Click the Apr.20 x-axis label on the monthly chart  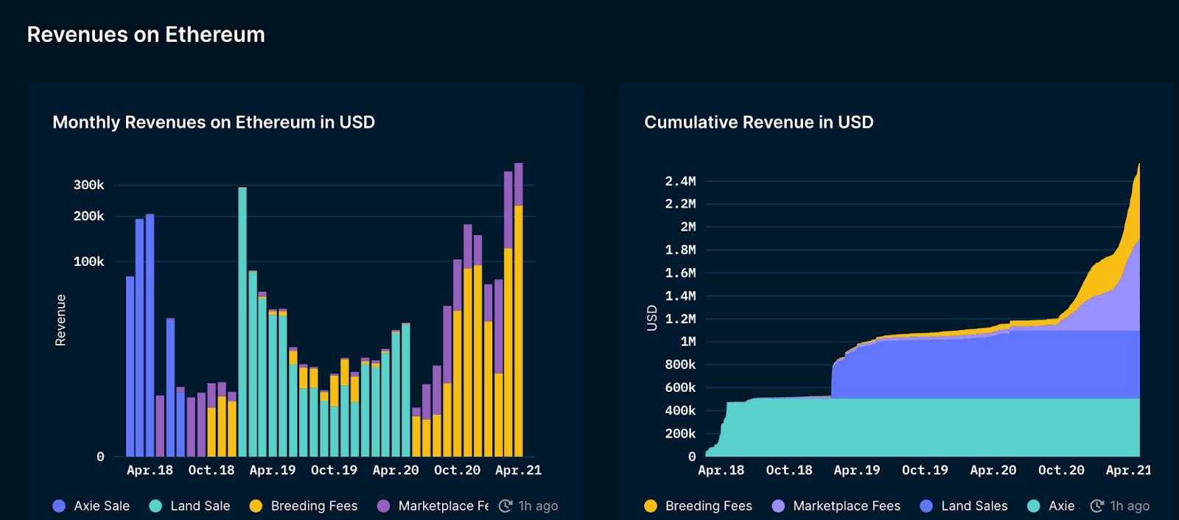[396, 470]
